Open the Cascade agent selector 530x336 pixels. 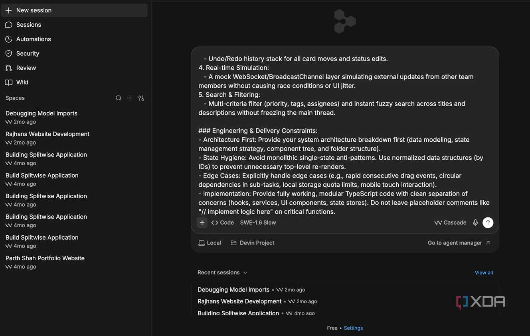[x=450, y=223]
